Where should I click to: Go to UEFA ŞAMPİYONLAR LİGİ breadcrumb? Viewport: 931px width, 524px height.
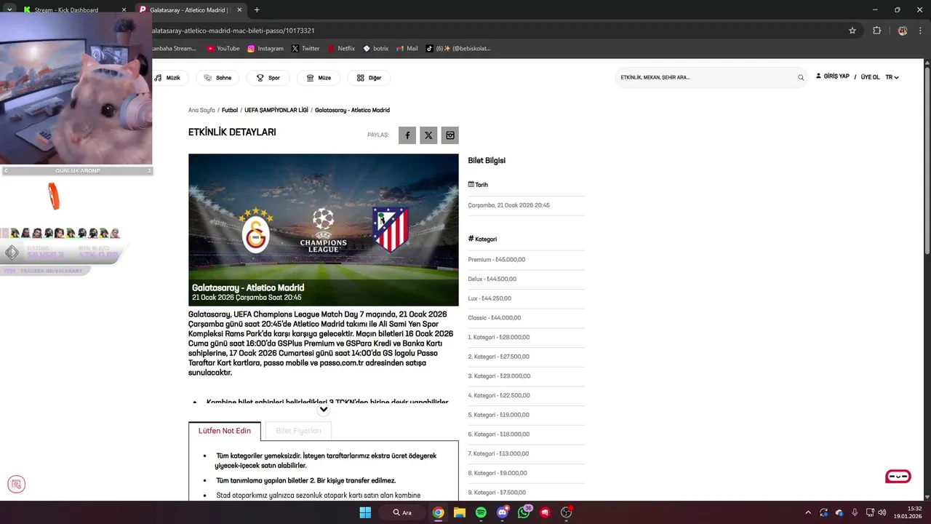(x=276, y=111)
